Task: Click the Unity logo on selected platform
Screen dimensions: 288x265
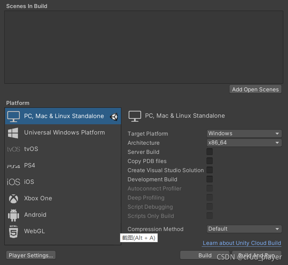Action: [x=114, y=117]
